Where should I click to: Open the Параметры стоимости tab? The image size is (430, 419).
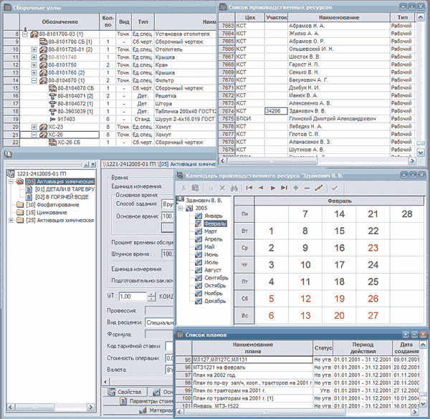pyautogui.click(x=147, y=401)
